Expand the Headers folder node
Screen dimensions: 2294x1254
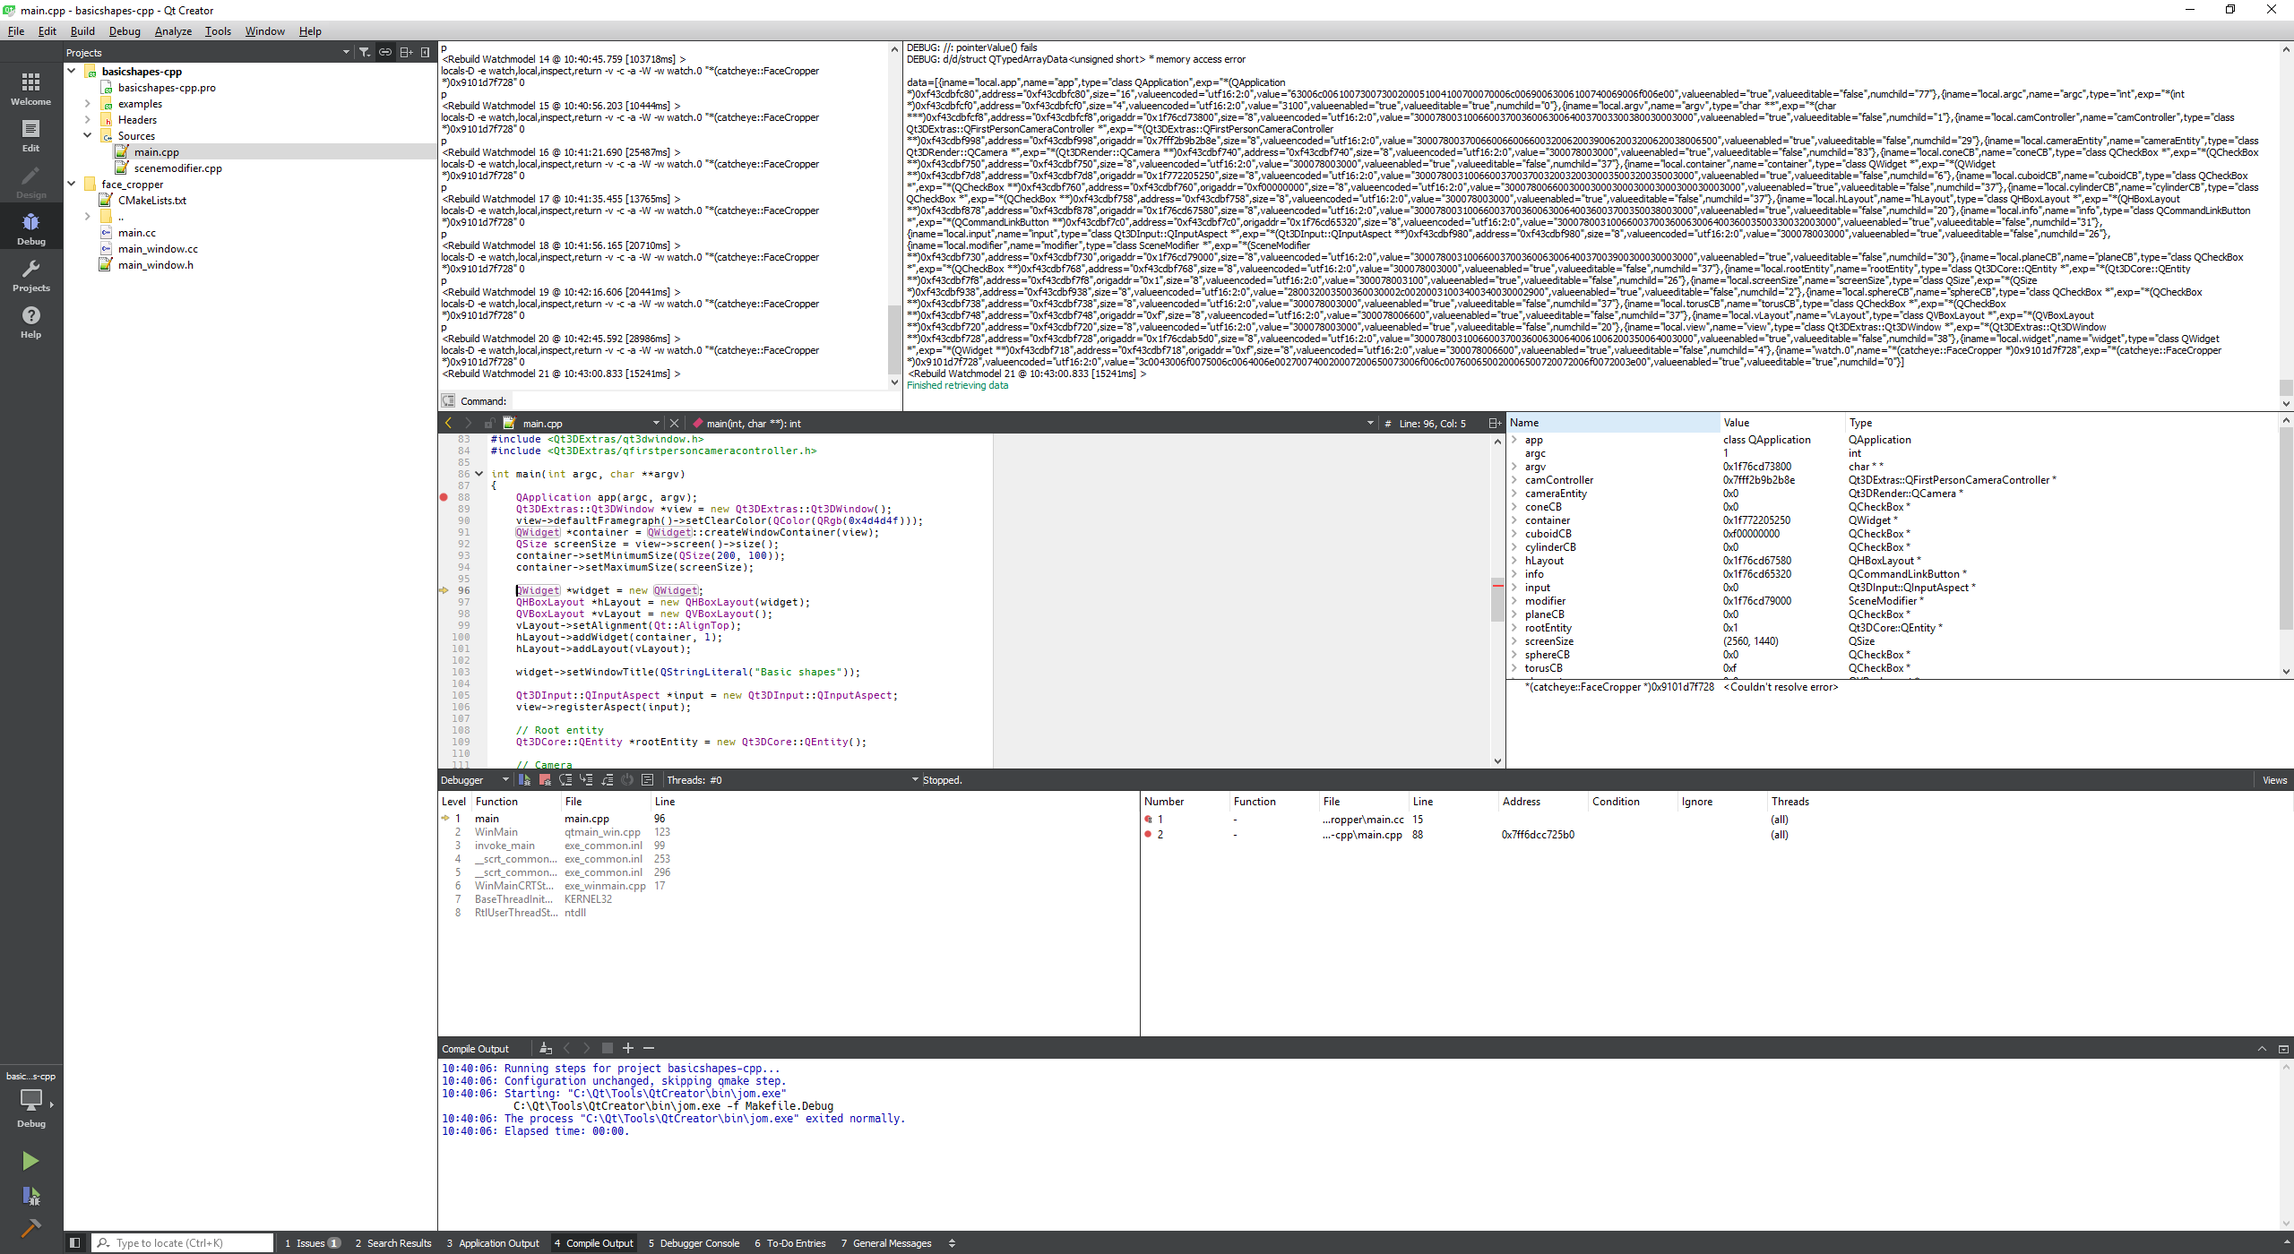click(x=88, y=120)
